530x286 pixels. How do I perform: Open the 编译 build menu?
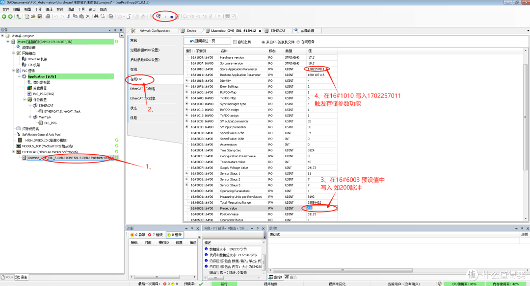pos(49,9)
